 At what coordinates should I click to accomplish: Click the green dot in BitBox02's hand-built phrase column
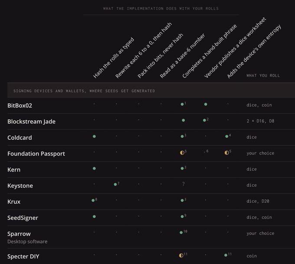coord(182,104)
